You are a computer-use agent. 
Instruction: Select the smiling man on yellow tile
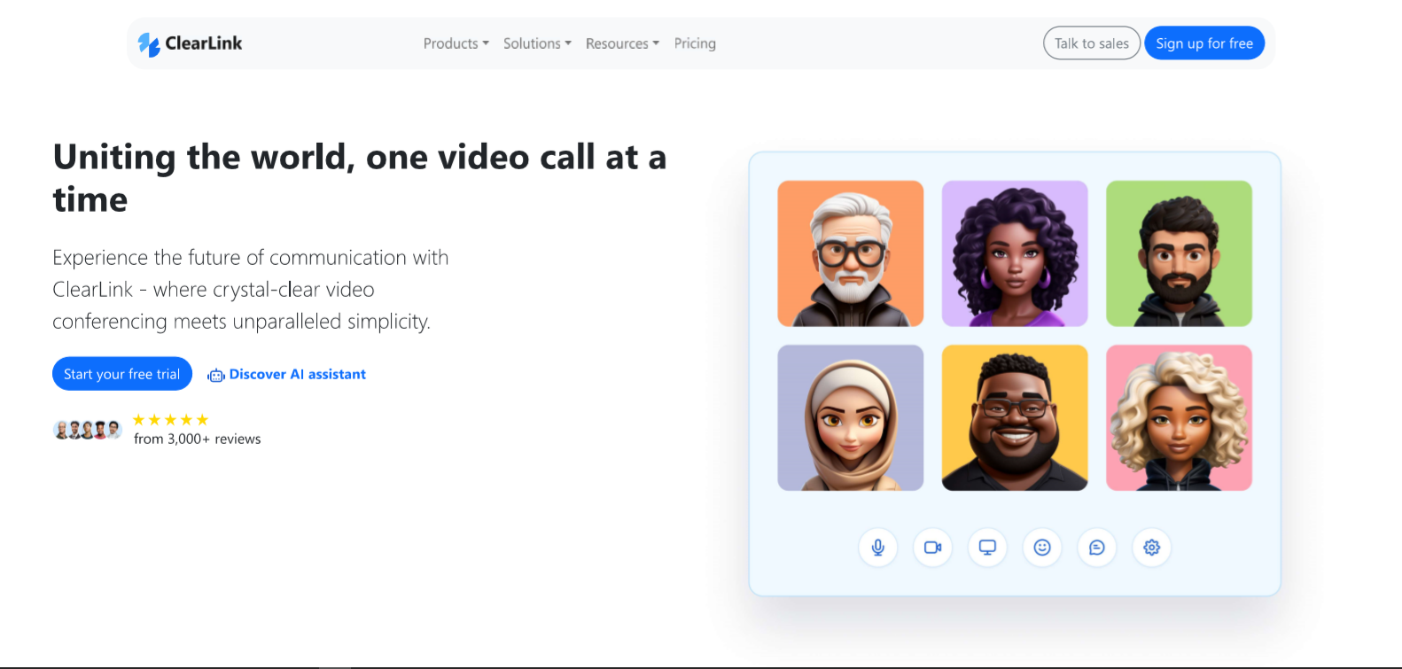coord(1015,417)
